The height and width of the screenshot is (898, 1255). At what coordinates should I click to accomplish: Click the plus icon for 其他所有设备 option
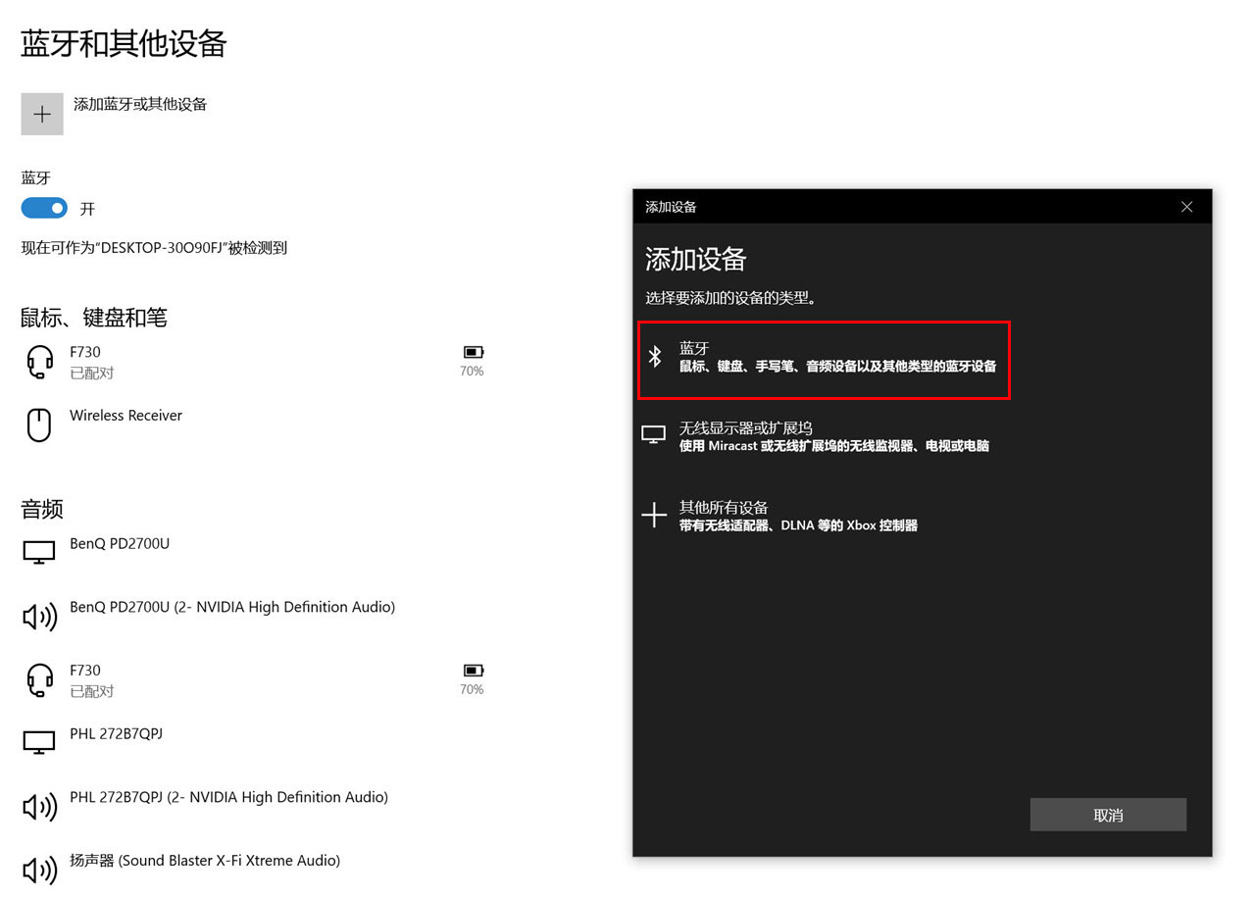click(654, 514)
